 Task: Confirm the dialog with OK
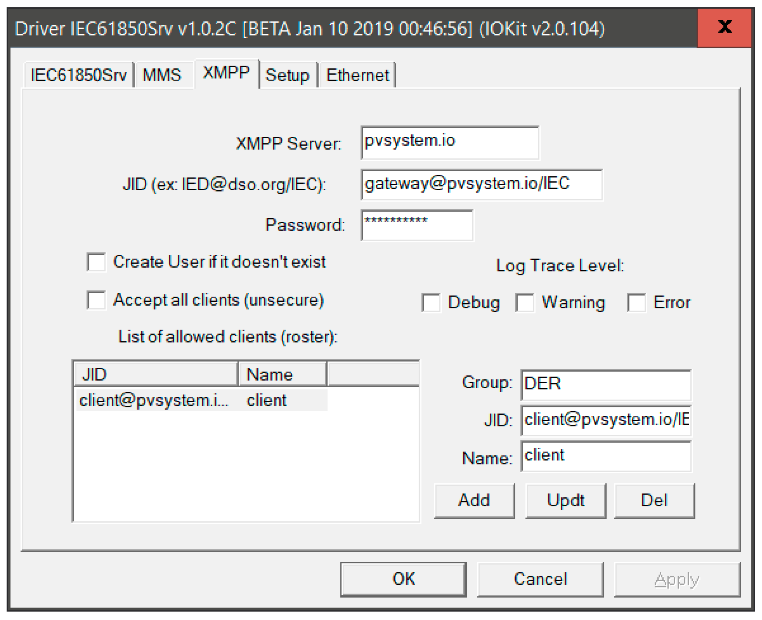click(x=403, y=579)
